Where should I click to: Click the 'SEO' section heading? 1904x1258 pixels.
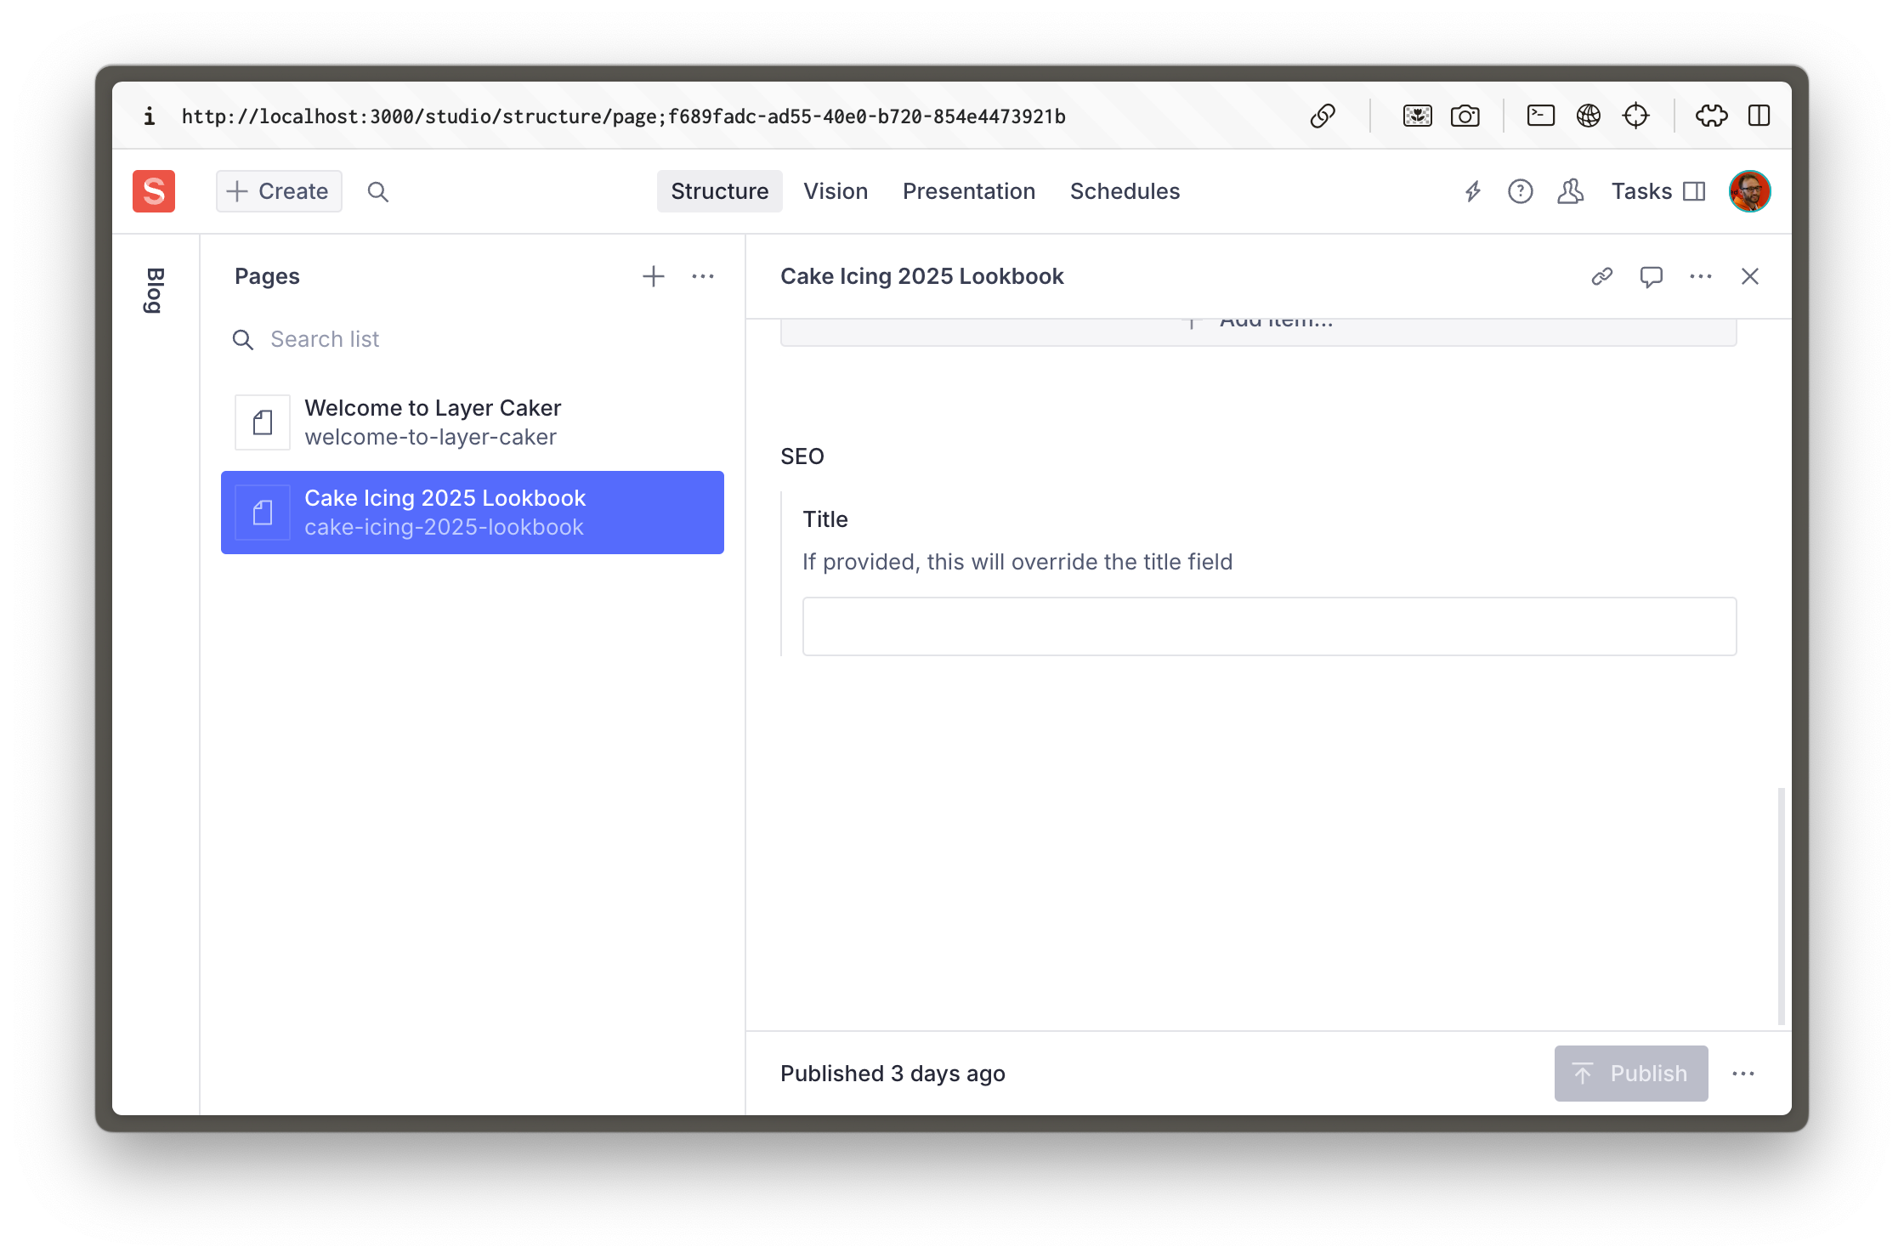[x=802, y=456]
